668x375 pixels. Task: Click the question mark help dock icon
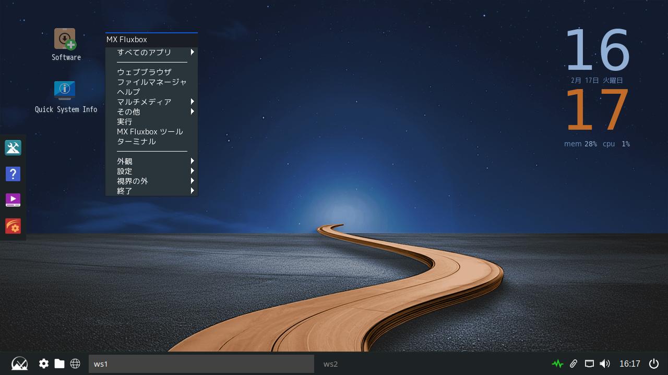[13, 174]
